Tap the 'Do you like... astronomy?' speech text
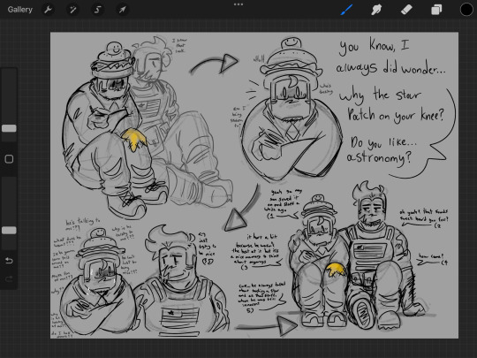The image size is (477, 358). (x=382, y=150)
